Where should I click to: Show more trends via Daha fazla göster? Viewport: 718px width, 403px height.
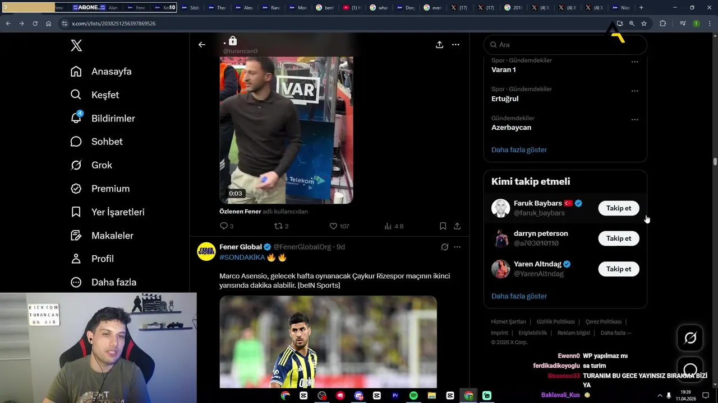[519, 150]
